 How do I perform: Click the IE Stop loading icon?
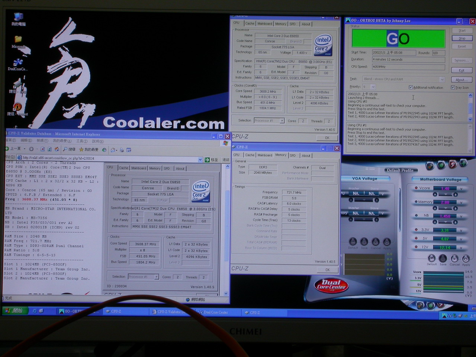click(x=43, y=149)
